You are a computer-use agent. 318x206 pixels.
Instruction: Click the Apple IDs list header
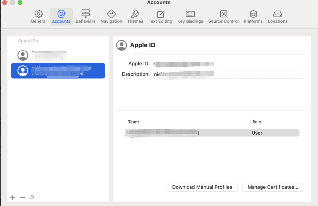click(x=28, y=41)
